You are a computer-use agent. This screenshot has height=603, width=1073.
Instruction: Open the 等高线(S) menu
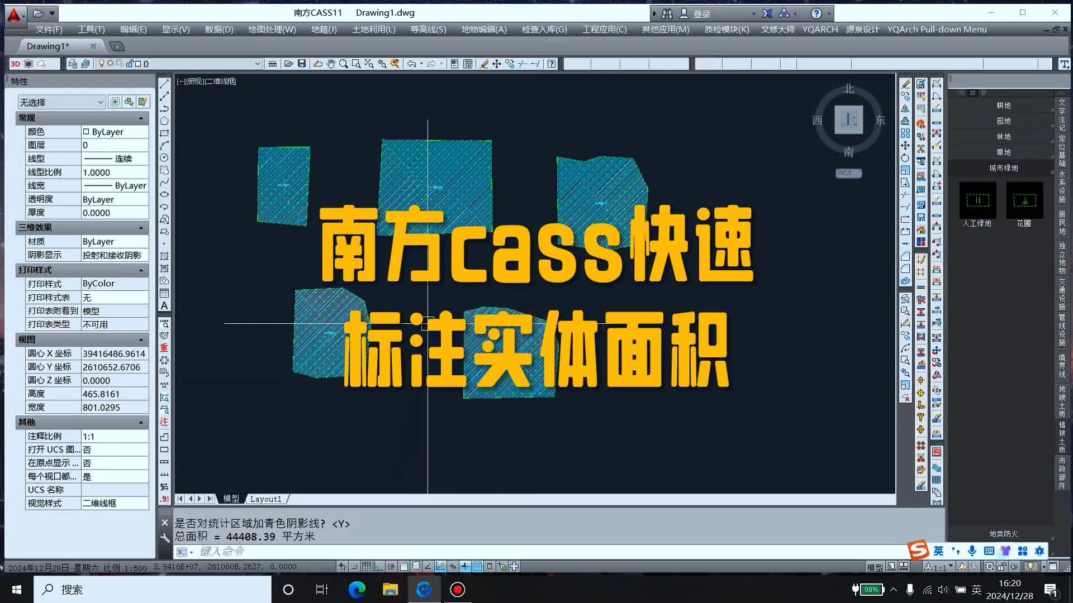429,29
